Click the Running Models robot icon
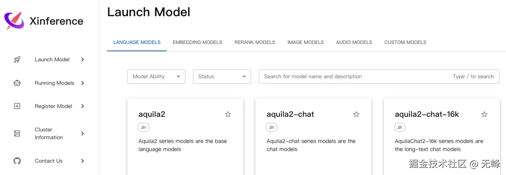 click(x=17, y=83)
